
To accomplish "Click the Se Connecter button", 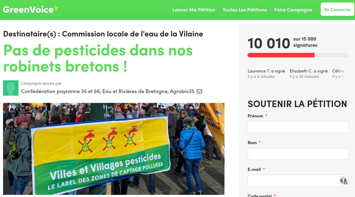I will [x=337, y=10].
